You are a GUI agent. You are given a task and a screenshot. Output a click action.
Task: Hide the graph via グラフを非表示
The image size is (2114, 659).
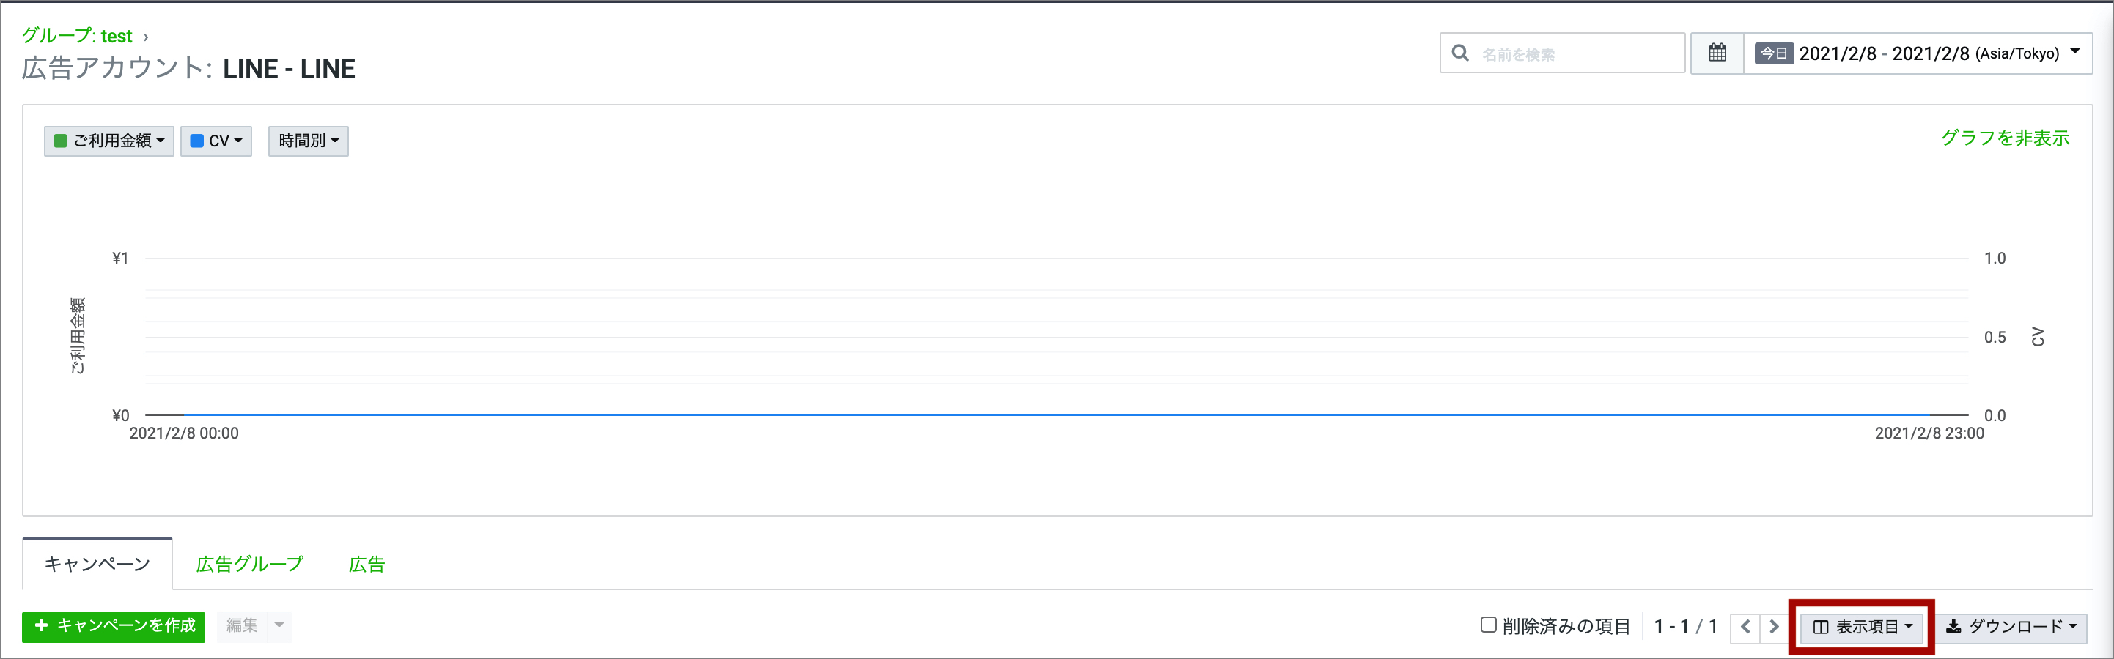click(x=2005, y=138)
